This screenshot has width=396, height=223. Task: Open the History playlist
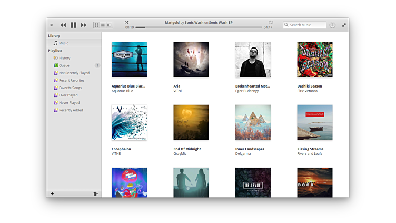[64, 58]
